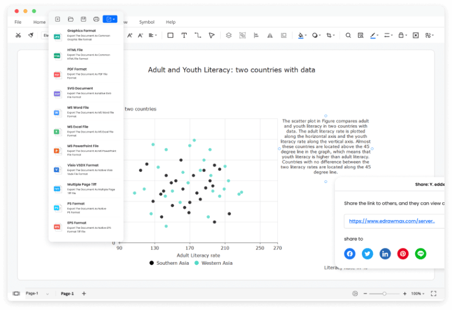This screenshot has width=452, height=310.
Task: Open the Page-1 selector dropdown
Action: click(37, 293)
